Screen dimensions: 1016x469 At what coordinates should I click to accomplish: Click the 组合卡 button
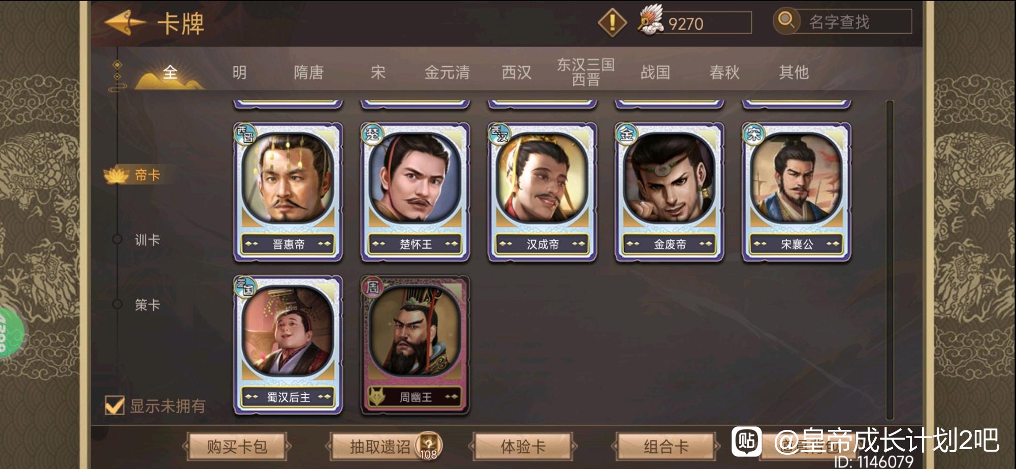[x=666, y=447]
